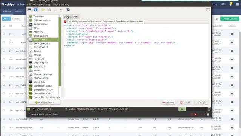The width and height of the screenshot is (241, 136).
Task: Open the Send Key menu
Action: click(64, 5)
